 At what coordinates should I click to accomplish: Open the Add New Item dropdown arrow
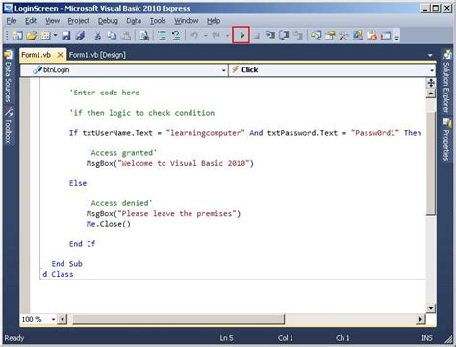[55, 35]
